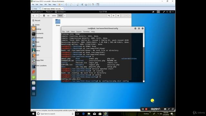
Task: Click the Kali volume icon in the top bar
Action: coord(167,12)
